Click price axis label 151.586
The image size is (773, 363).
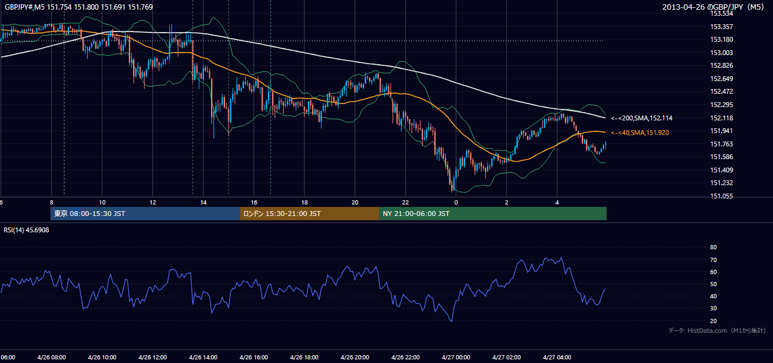point(722,157)
